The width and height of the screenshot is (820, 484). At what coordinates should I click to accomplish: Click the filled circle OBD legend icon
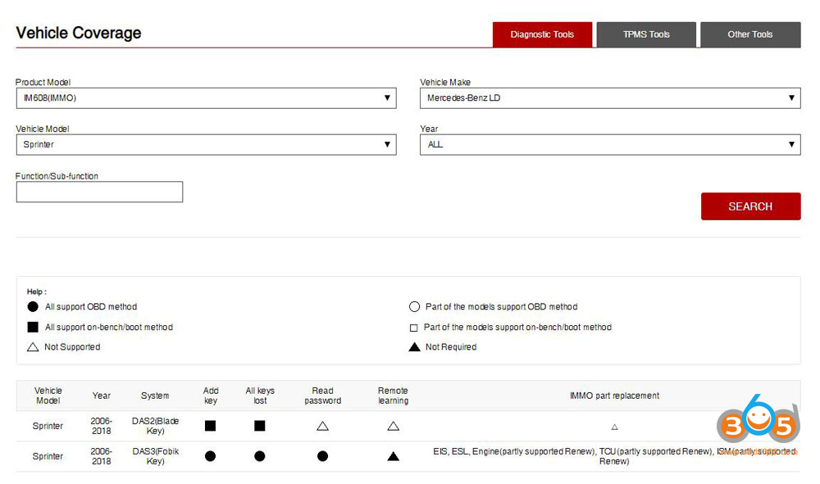[33, 307]
